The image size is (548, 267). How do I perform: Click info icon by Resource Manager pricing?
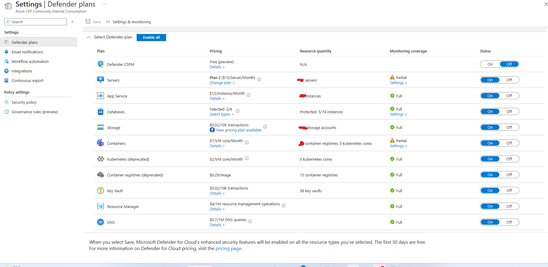(284, 206)
